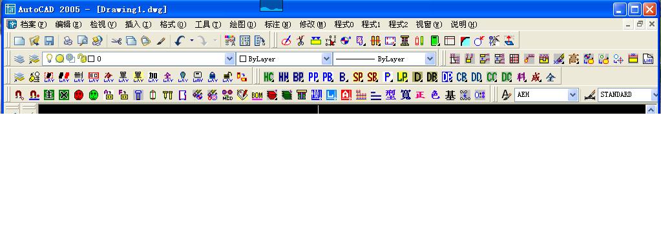This screenshot has width=661, height=248.
Task: Open the Layer Properties Manager icon
Action: (19, 59)
